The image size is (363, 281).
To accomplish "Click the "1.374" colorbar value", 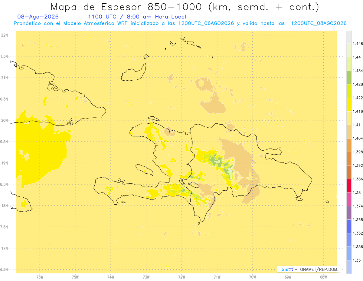I will [x=358, y=206].
